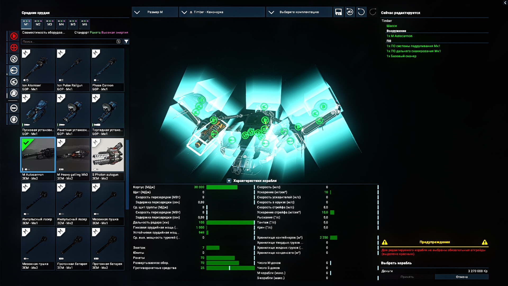Viewport: 508px width, 286px height.
Task: Select 1x ПО дальнего сканирования Мк1
Action: point(414,51)
